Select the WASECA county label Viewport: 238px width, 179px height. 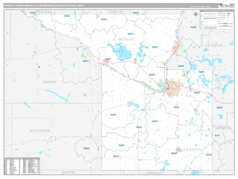(223, 128)
